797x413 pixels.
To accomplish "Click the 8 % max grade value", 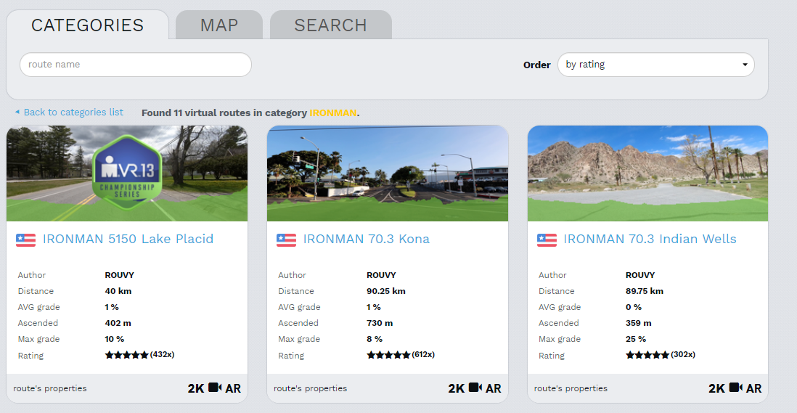I will pyautogui.click(x=375, y=339).
